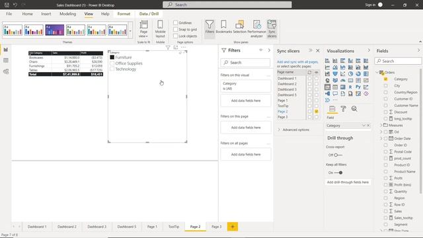Viewport: 423px width, 238px height.
Task: Switch to Mobile layout
Action: [160, 29]
